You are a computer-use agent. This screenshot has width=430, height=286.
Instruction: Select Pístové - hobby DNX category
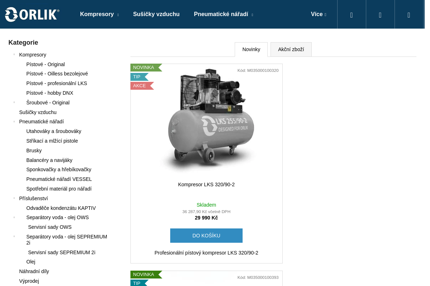pos(50,93)
